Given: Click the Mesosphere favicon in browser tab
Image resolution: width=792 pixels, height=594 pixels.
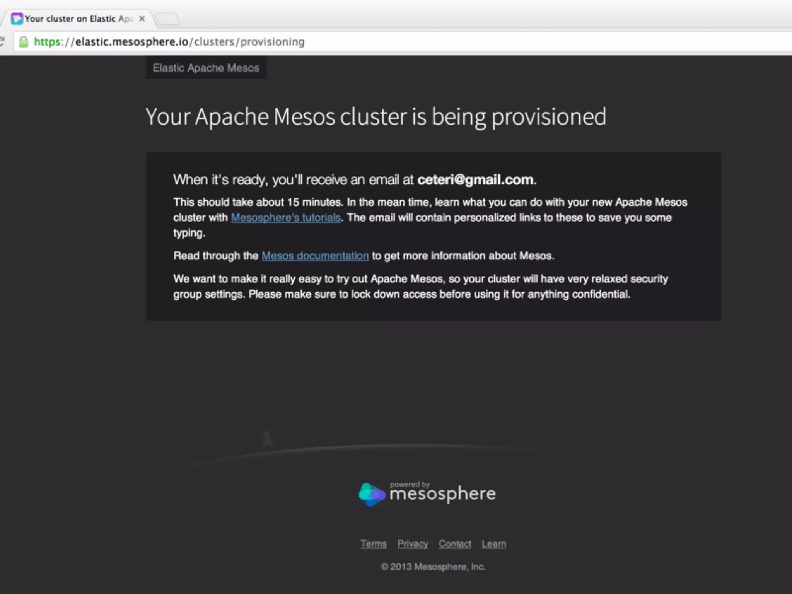Looking at the screenshot, I should [x=17, y=19].
